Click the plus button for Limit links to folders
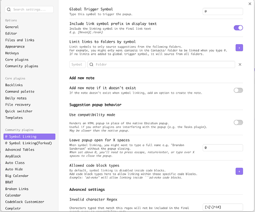The height and width of the screenshot is (212, 255). tap(239, 48)
